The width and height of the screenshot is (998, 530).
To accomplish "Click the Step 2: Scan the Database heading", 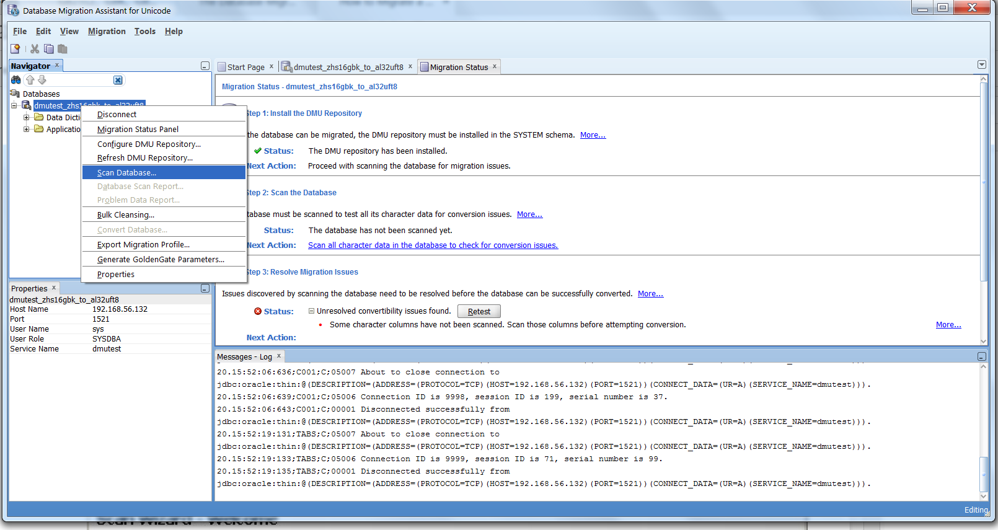I will (x=291, y=193).
